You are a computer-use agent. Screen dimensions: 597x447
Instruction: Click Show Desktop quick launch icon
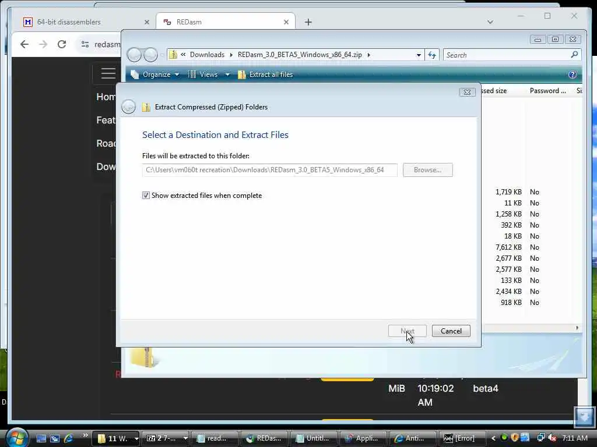pyautogui.click(x=41, y=438)
